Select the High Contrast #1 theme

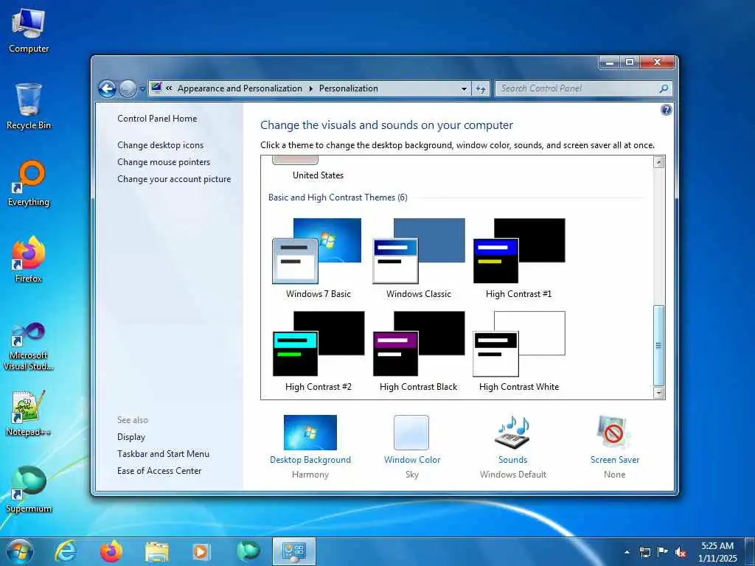(518, 259)
